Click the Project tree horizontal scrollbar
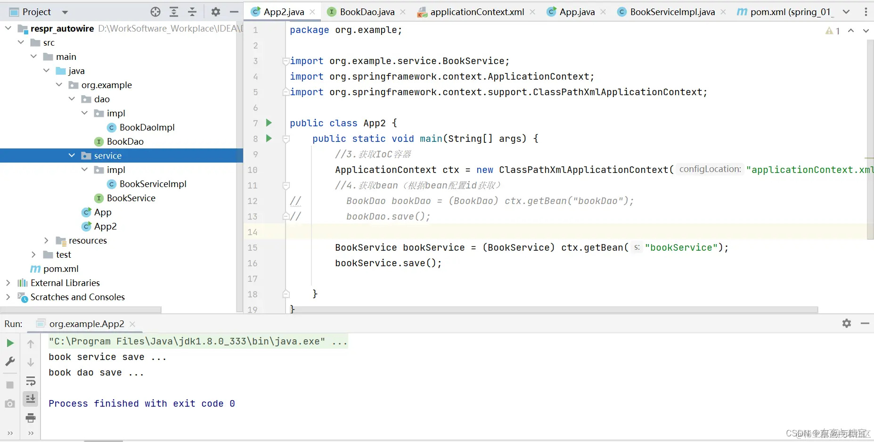Screen dimensions: 874x442 (81, 310)
